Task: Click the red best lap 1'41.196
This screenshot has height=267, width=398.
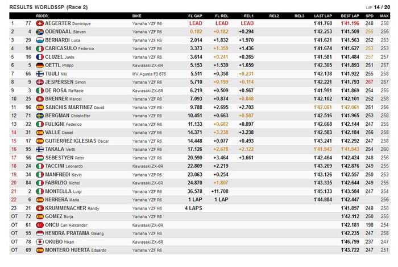Action: click(350, 23)
